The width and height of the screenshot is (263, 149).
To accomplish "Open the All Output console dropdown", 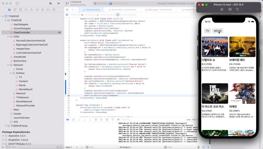I will 125,147.
